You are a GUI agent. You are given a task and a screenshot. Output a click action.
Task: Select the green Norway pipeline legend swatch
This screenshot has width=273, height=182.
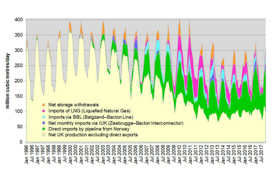tap(43, 129)
